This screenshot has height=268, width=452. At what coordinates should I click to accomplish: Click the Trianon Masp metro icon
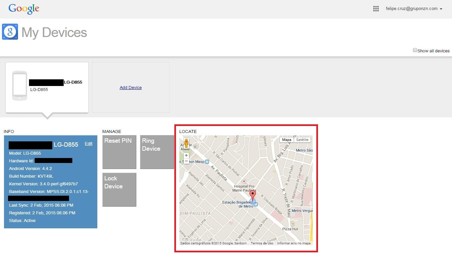point(207,162)
